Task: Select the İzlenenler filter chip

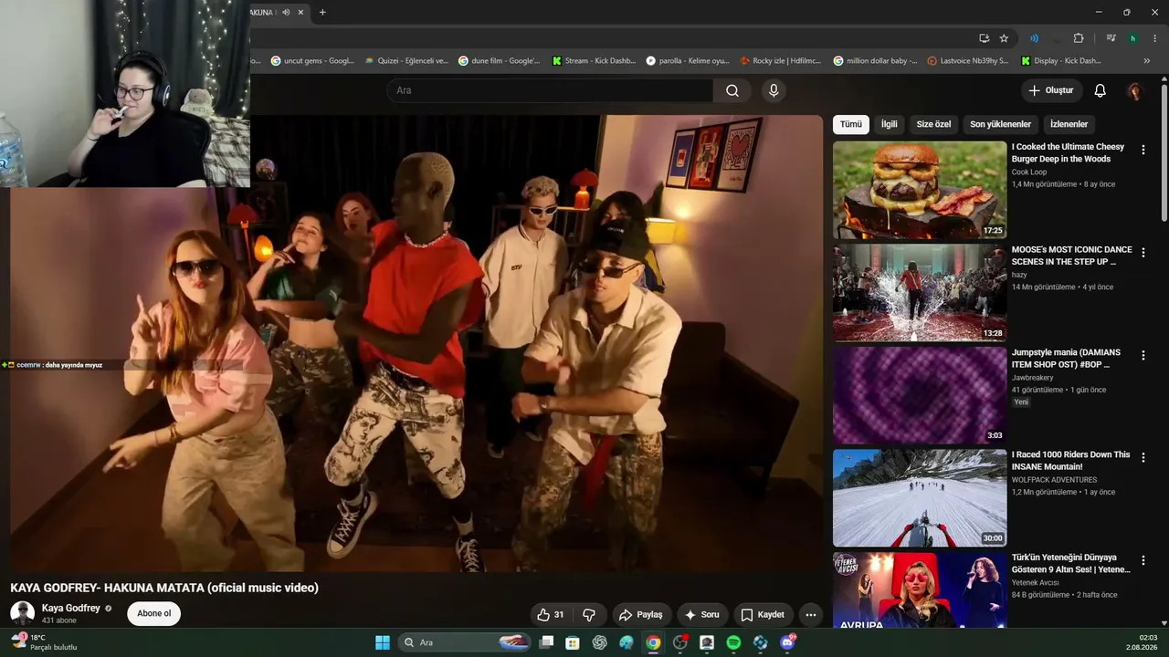Action: 1069,124
